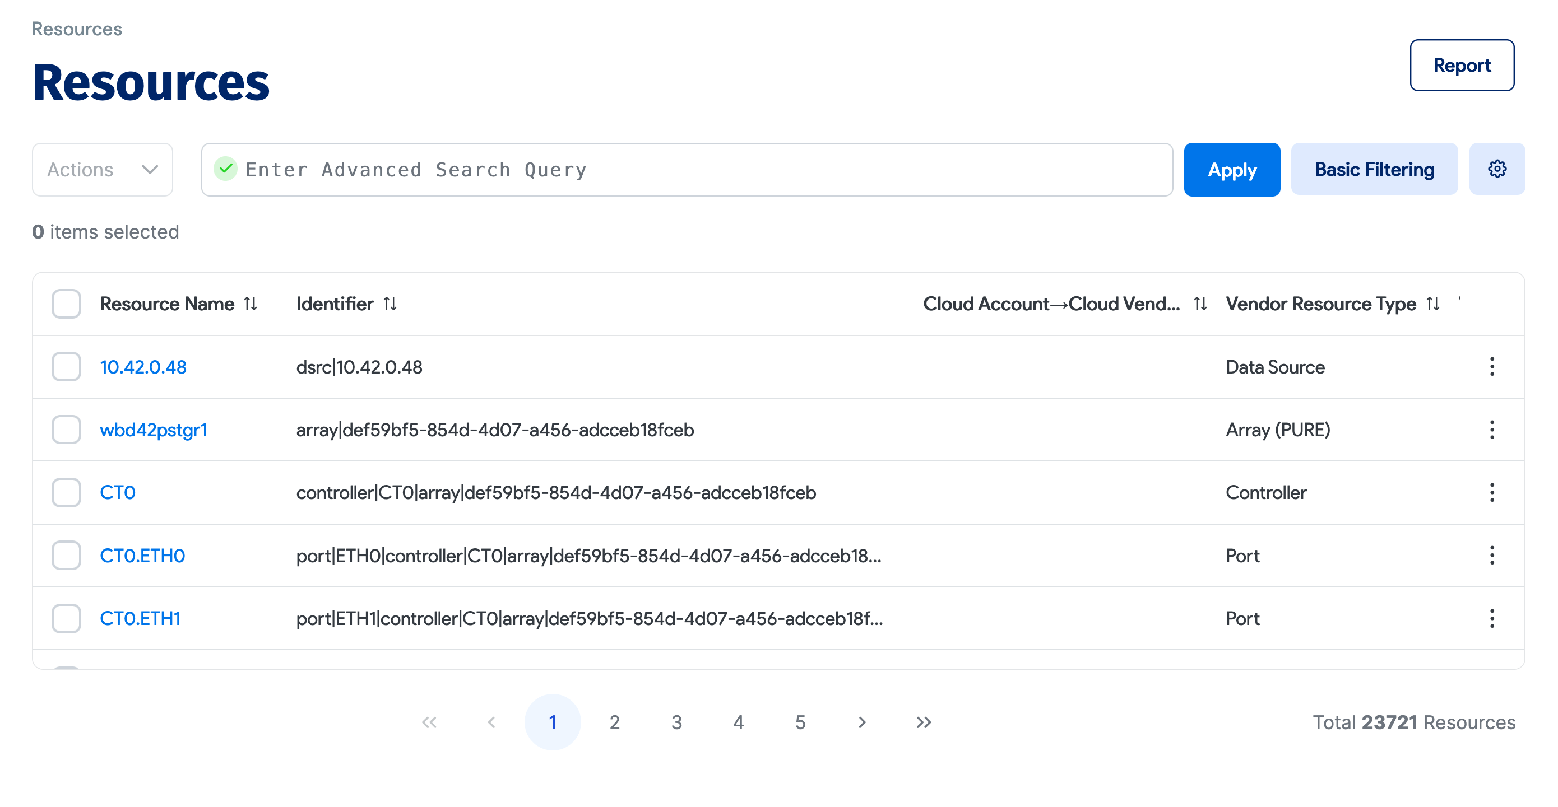The width and height of the screenshot is (1558, 807).
Task: Select the checkbox for the CT0 row
Action: coord(66,493)
